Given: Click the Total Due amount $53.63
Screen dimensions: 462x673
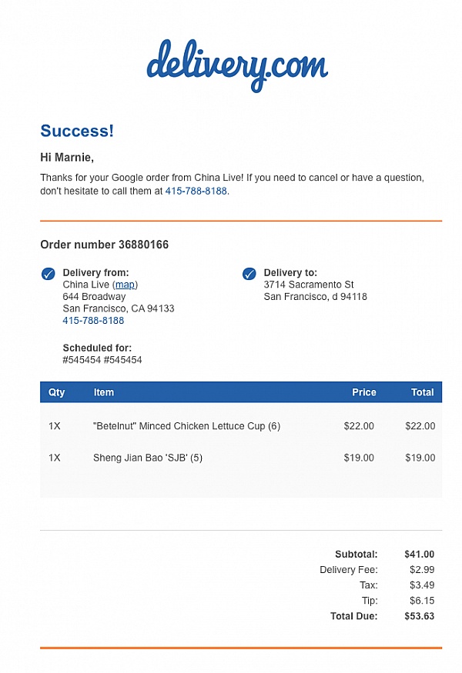Looking at the screenshot, I should 419,616.
